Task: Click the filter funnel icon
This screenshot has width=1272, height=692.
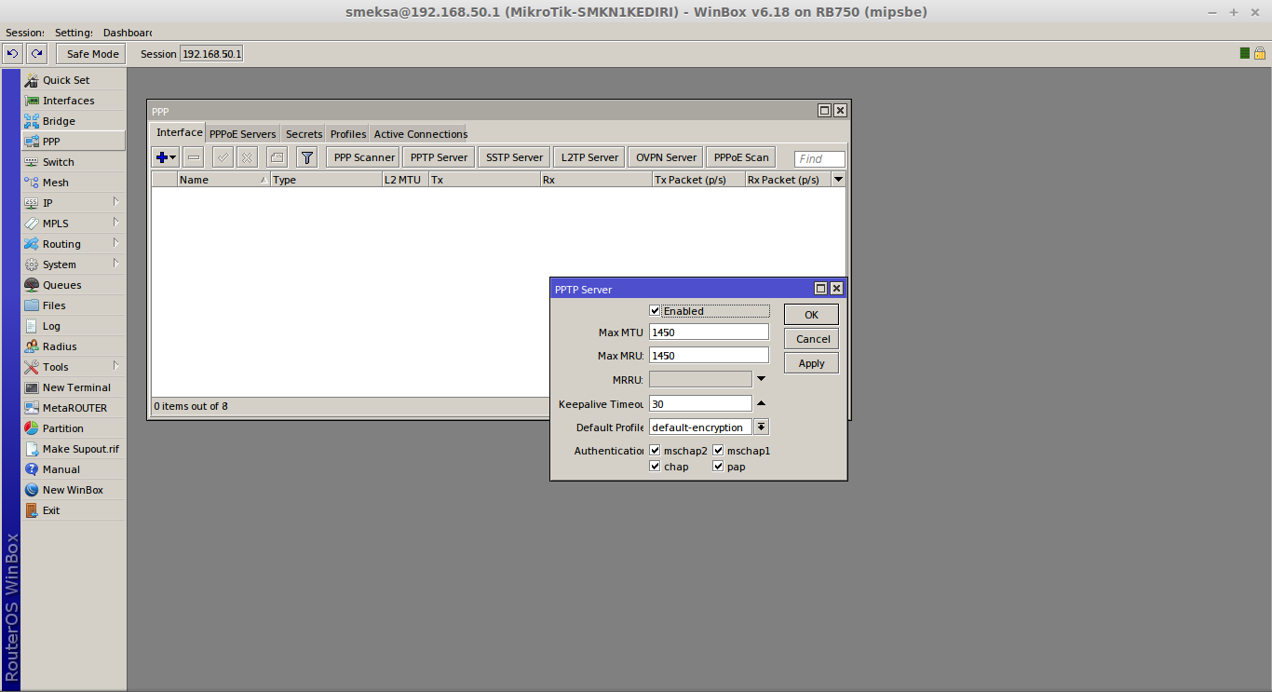Action: point(306,157)
